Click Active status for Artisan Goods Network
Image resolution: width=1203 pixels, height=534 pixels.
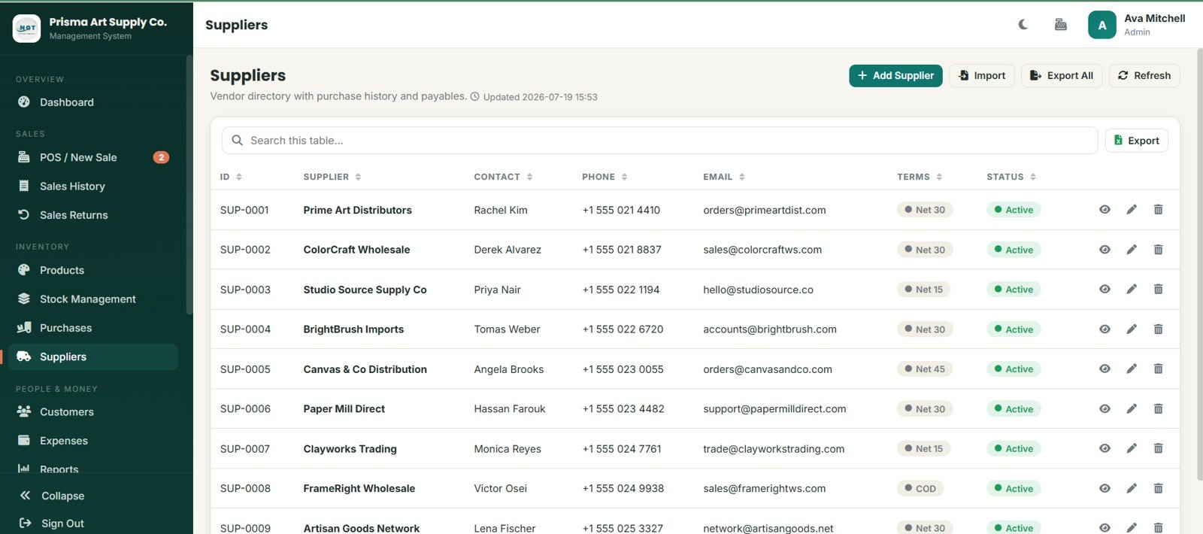1014,528
